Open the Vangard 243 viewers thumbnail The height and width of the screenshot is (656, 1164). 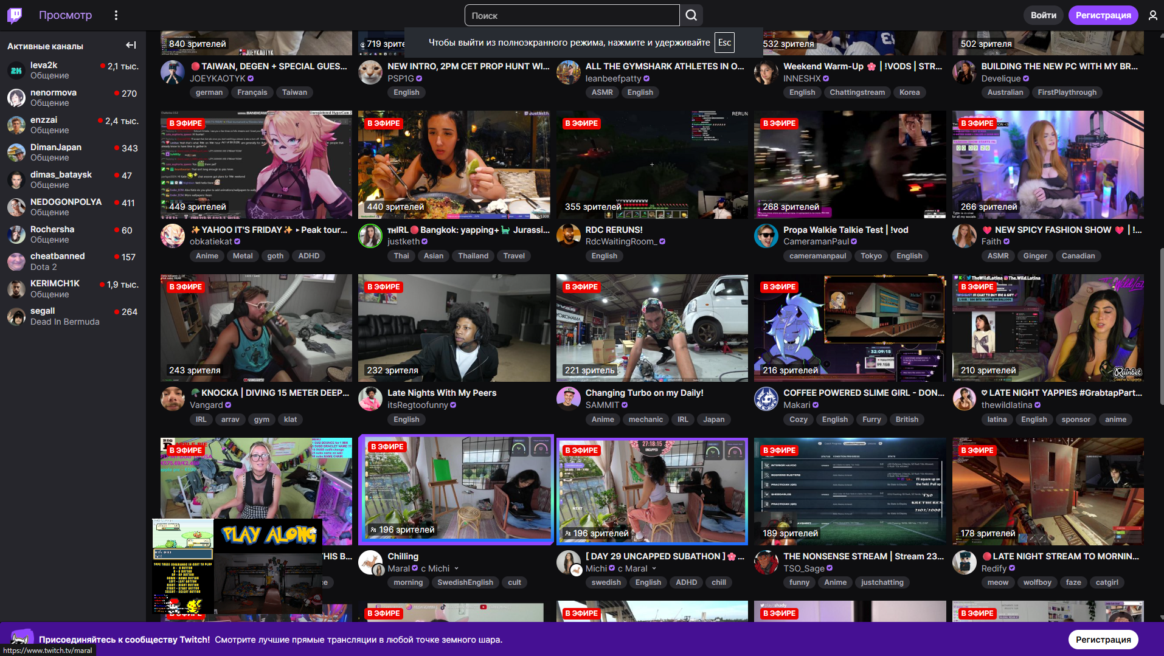tap(256, 328)
